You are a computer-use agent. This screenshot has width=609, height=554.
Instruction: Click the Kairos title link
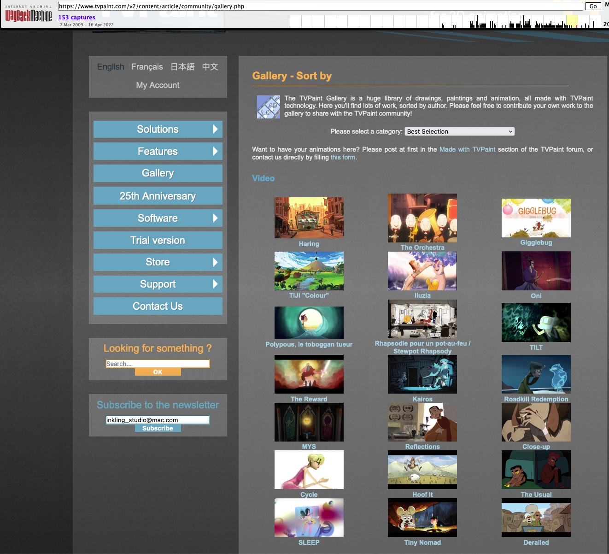tap(422, 399)
